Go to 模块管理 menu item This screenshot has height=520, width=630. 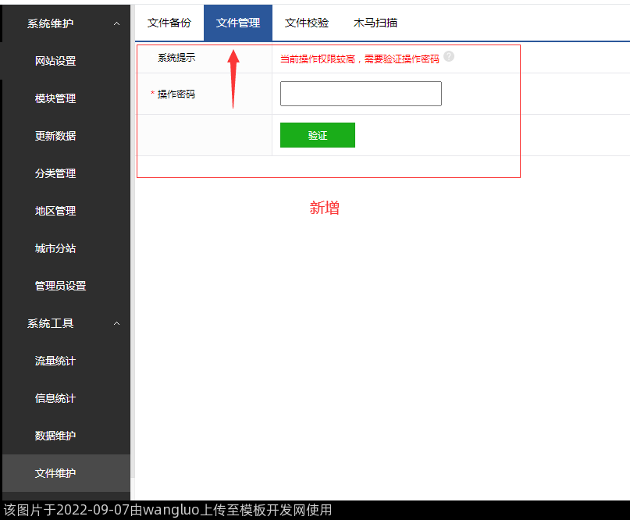point(55,98)
